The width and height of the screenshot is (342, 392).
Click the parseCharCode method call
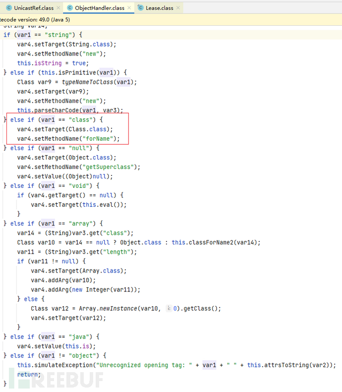(60, 110)
